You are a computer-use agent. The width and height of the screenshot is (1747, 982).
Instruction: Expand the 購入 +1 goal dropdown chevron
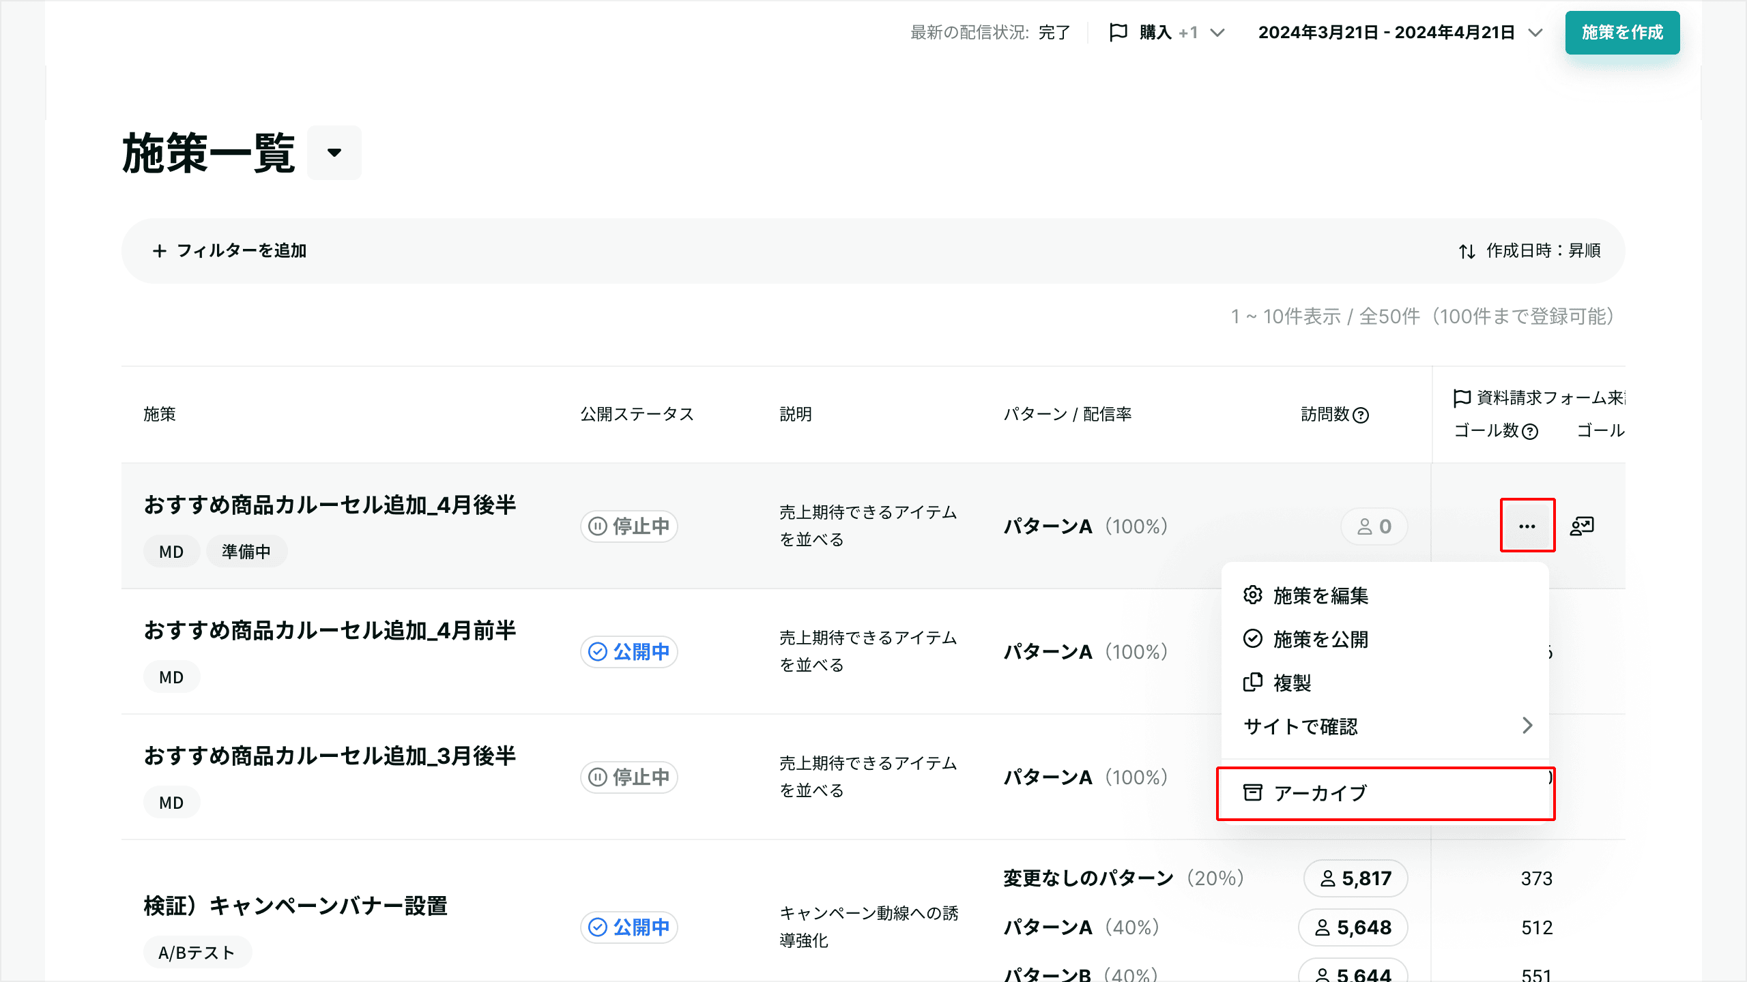1217,32
